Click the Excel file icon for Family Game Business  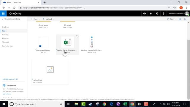pos(67,42)
